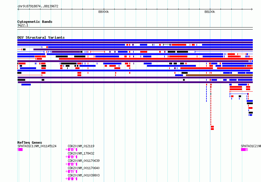The height and width of the screenshot is (182, 261).
Task: Select the Cytogenetic Bands track title
Action: tap(35, 22)
